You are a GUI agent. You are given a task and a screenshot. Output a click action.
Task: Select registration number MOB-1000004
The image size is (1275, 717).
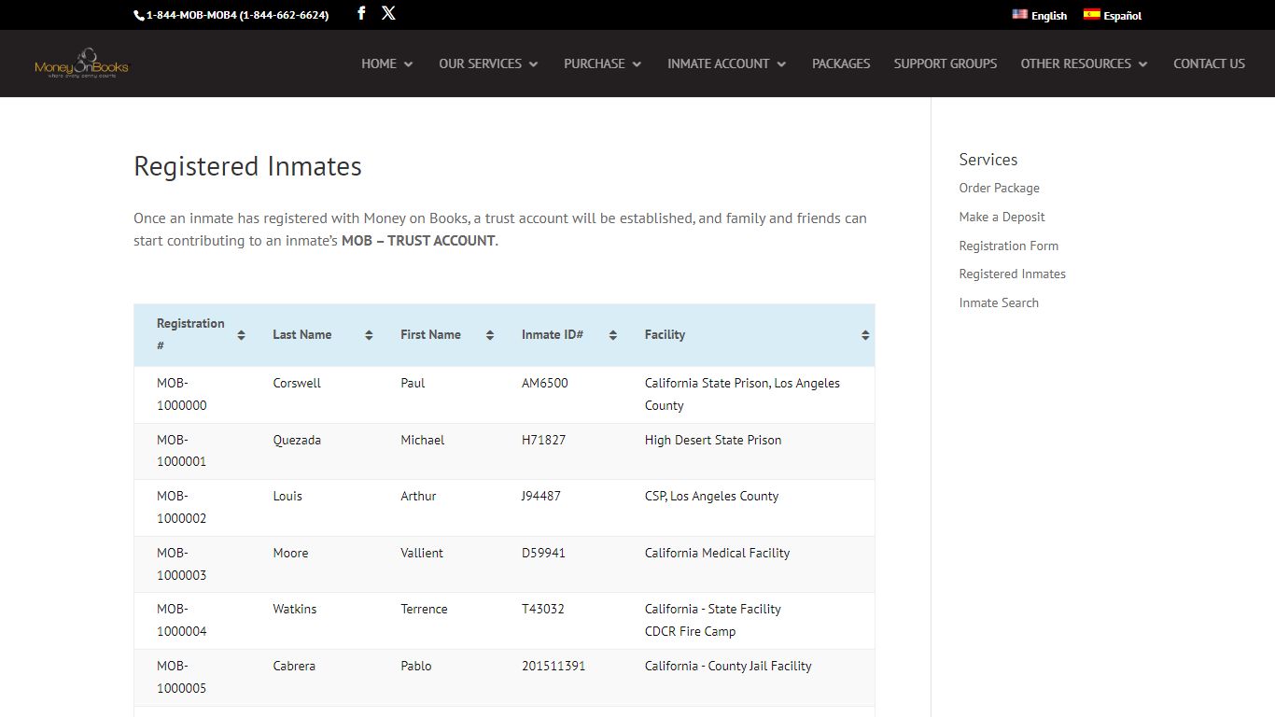(x=182, y=620)
